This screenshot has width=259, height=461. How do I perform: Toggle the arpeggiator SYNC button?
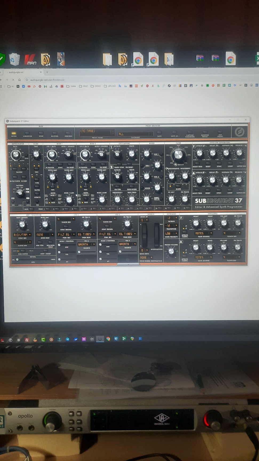pos(26,155)
